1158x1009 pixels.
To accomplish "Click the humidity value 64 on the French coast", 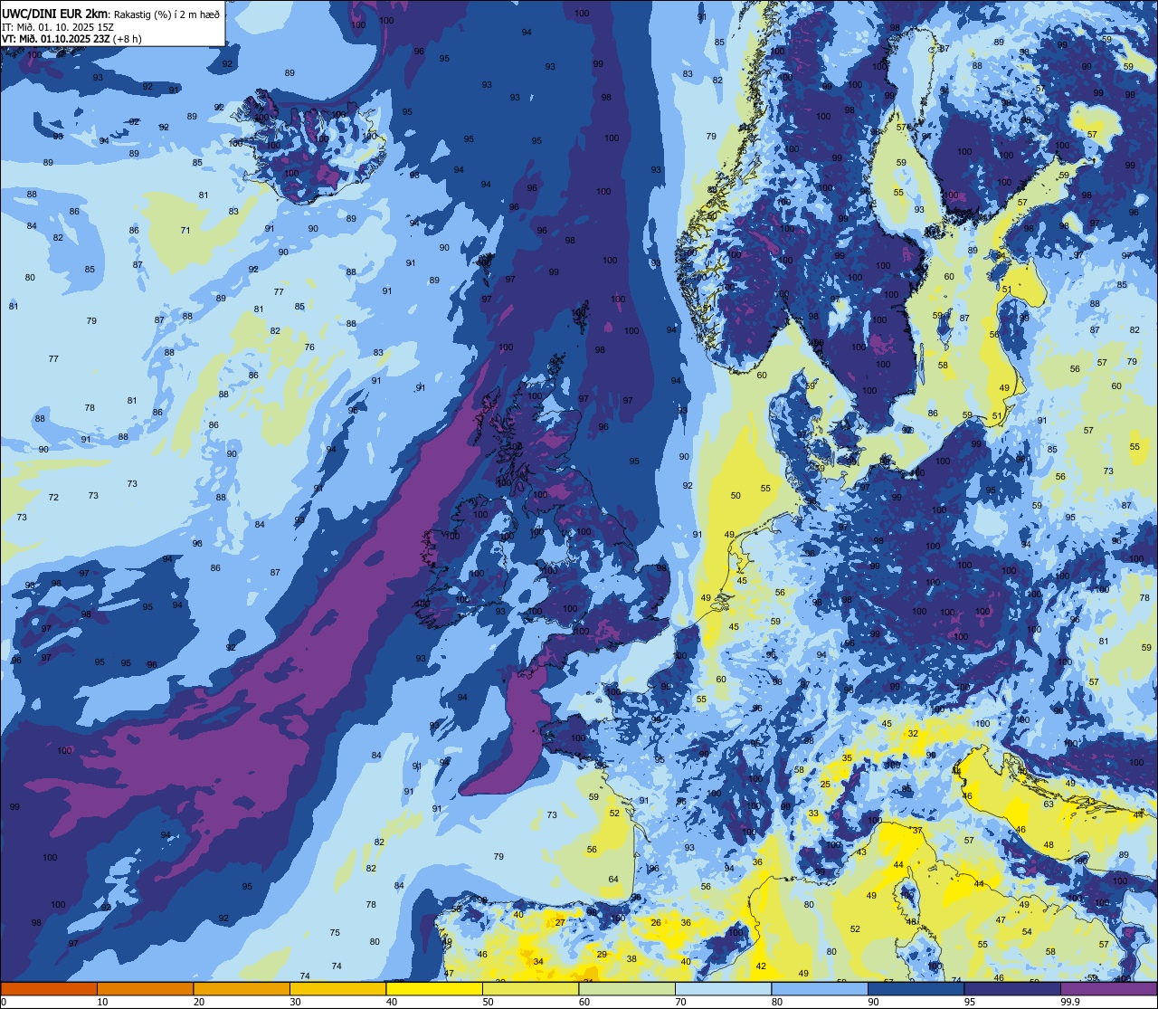I will 613,880.
